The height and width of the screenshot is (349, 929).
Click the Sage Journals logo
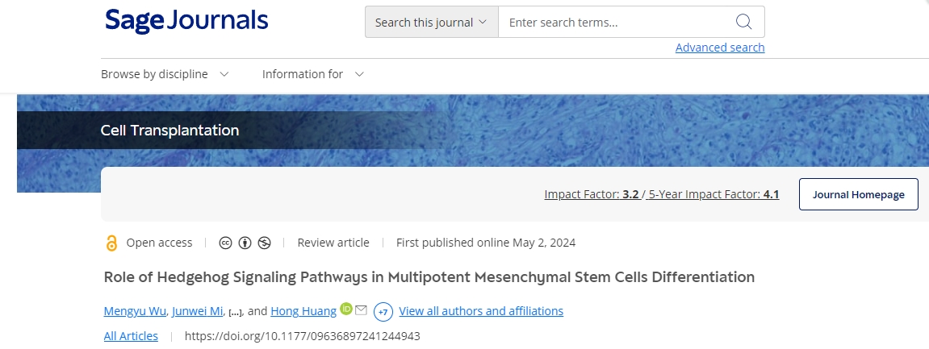tap(186, 22)
